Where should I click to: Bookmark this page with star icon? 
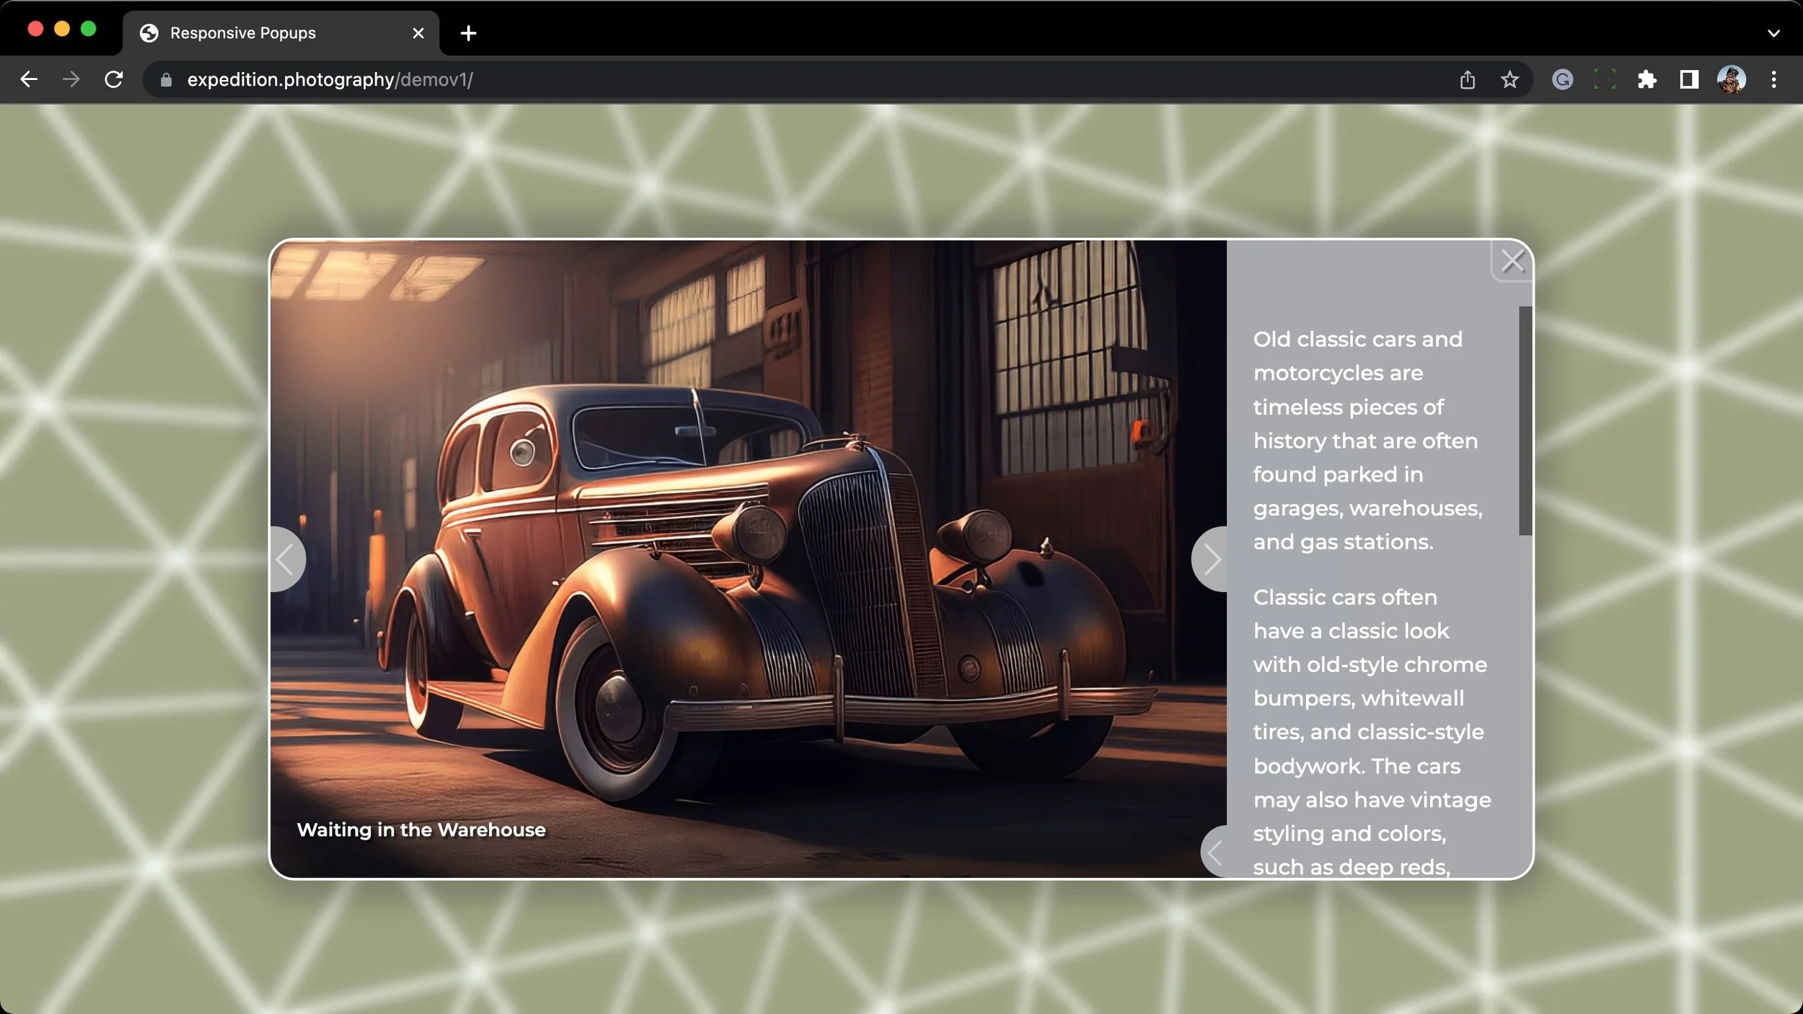1509,79
